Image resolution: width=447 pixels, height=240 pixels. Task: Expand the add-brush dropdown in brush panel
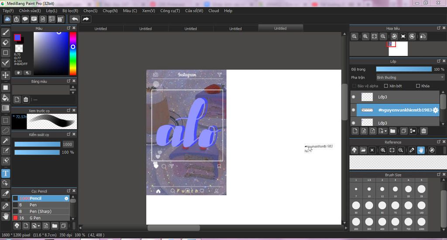tap(39, 226)
